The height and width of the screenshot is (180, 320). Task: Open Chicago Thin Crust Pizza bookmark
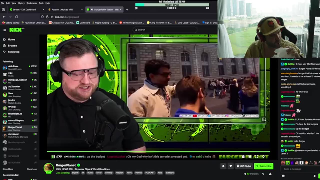(61, 22)
